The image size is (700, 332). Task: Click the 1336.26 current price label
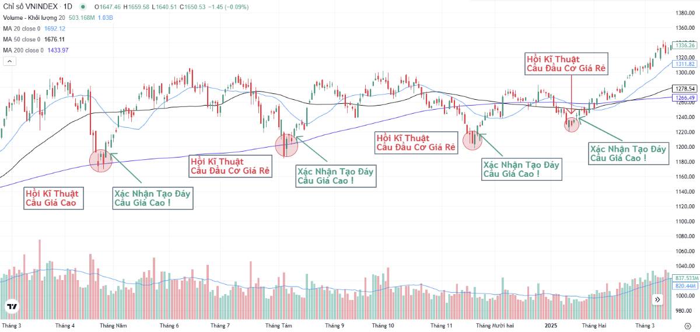(684, 45)
